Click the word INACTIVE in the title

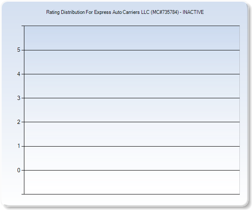click(x=193, y=12)
